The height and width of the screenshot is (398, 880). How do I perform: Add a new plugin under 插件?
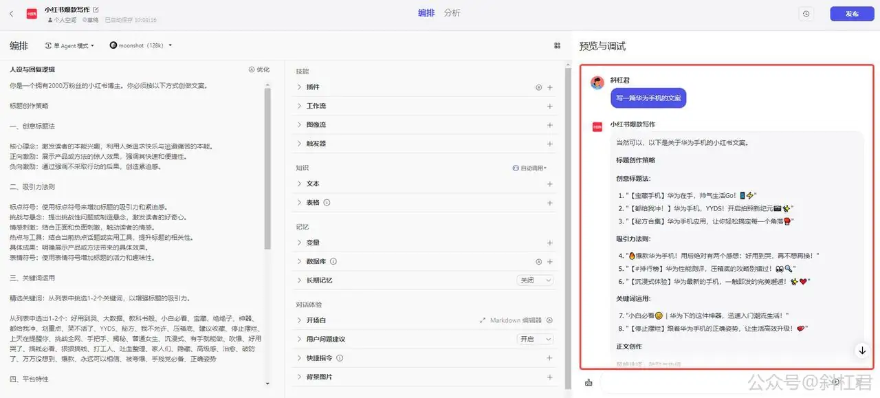pyautogui.click(x=549, y=87)
